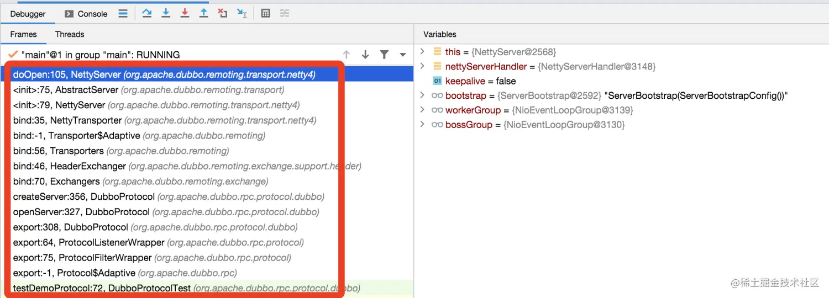The width and height of the screenshot is (829, 298).
Task: Go to previous frame with up arrow
Action: pos(347,55)
